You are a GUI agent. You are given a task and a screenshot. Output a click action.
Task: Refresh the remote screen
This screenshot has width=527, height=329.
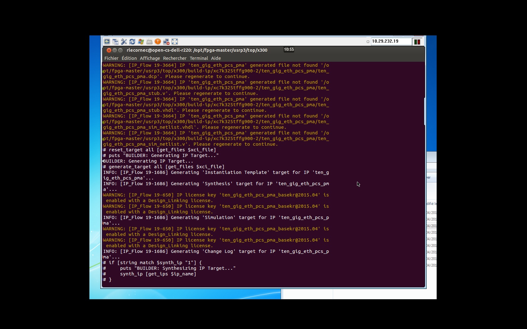coord(132,42)
